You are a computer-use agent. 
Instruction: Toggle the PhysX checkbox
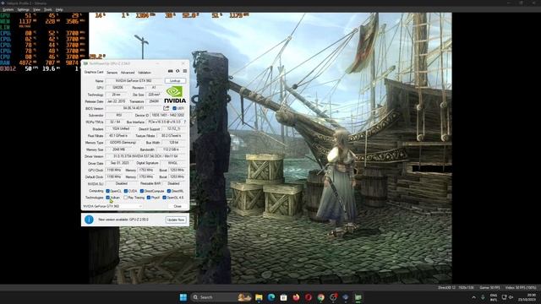click(x=149, y=198)
